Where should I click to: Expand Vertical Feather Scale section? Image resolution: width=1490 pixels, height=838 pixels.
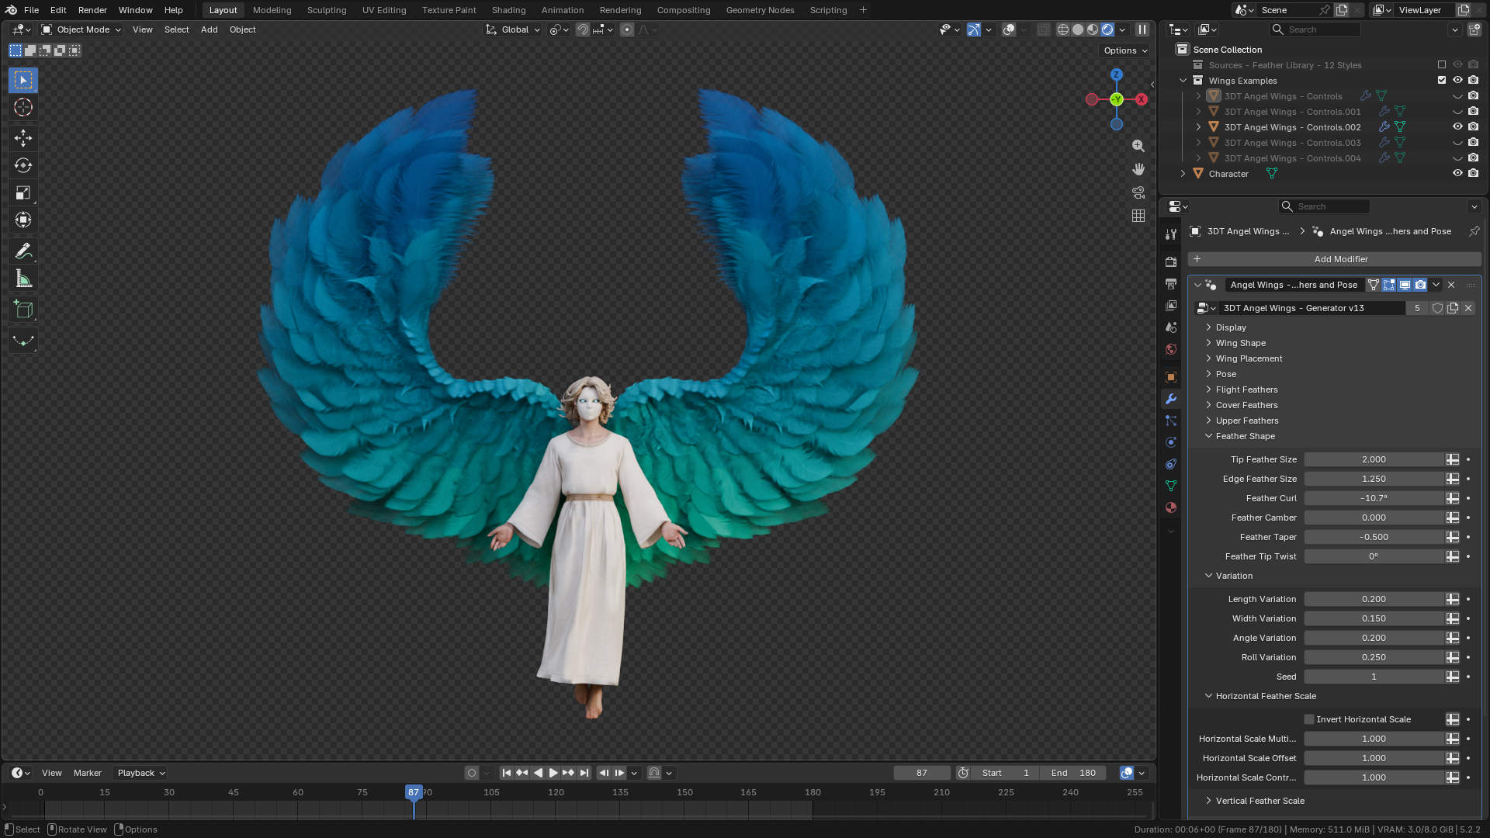click(x=1260, y=801)
